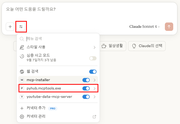Click the magnifier icon in menu search

tap(22, 39)
